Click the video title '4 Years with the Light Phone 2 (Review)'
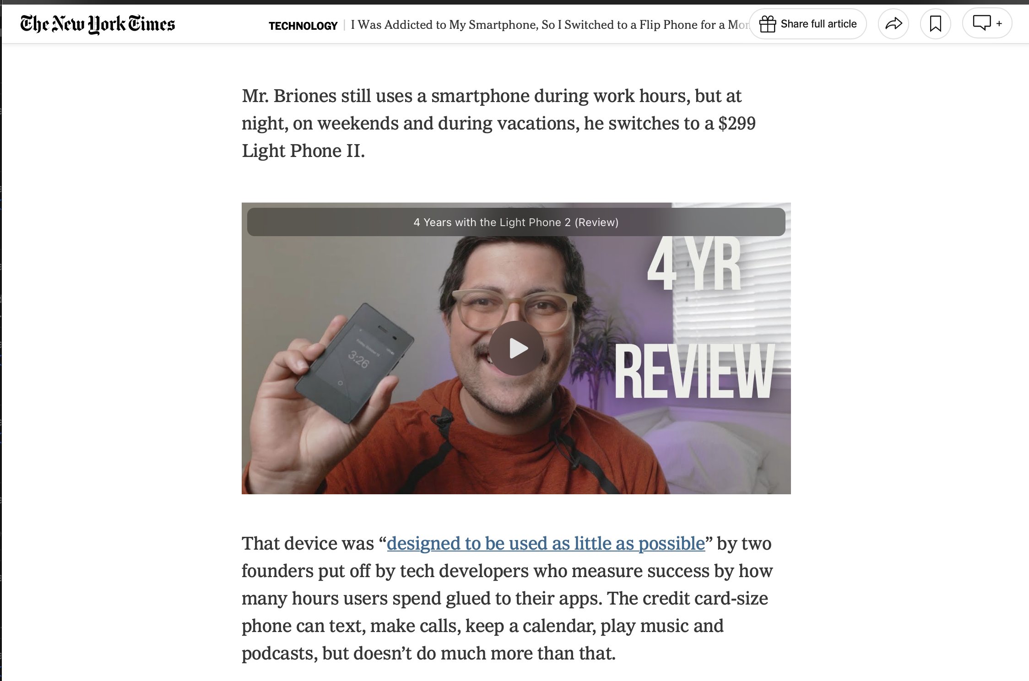Viewport: 1029px width, 681px height. click(516, 222)
